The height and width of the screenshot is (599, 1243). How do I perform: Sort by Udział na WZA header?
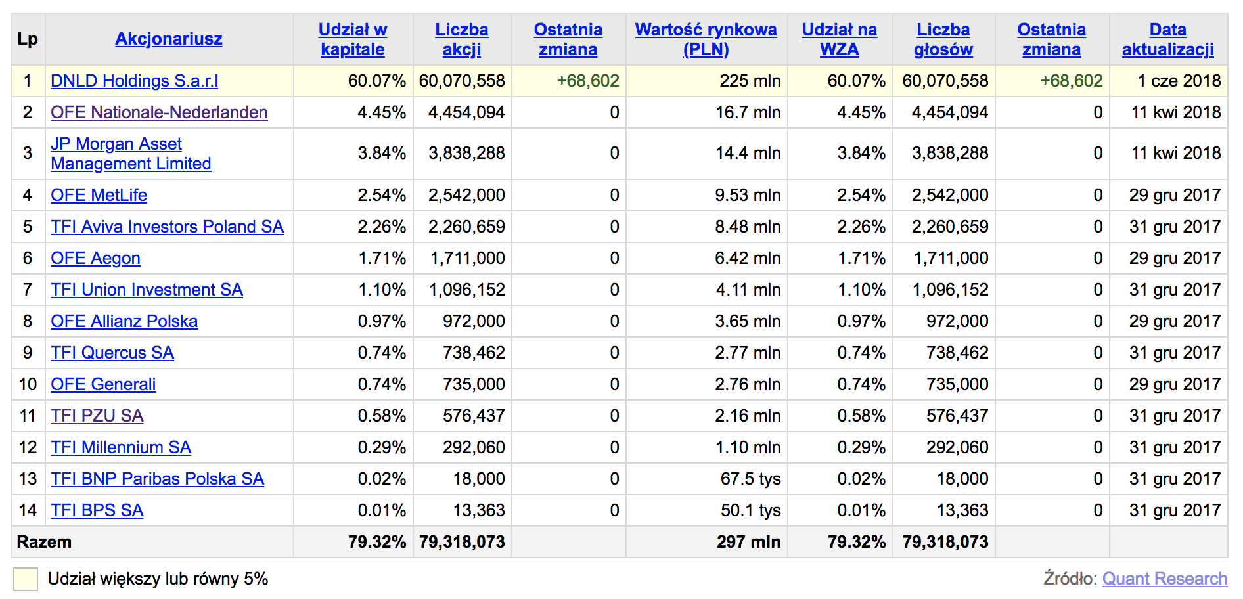(840, 39)
